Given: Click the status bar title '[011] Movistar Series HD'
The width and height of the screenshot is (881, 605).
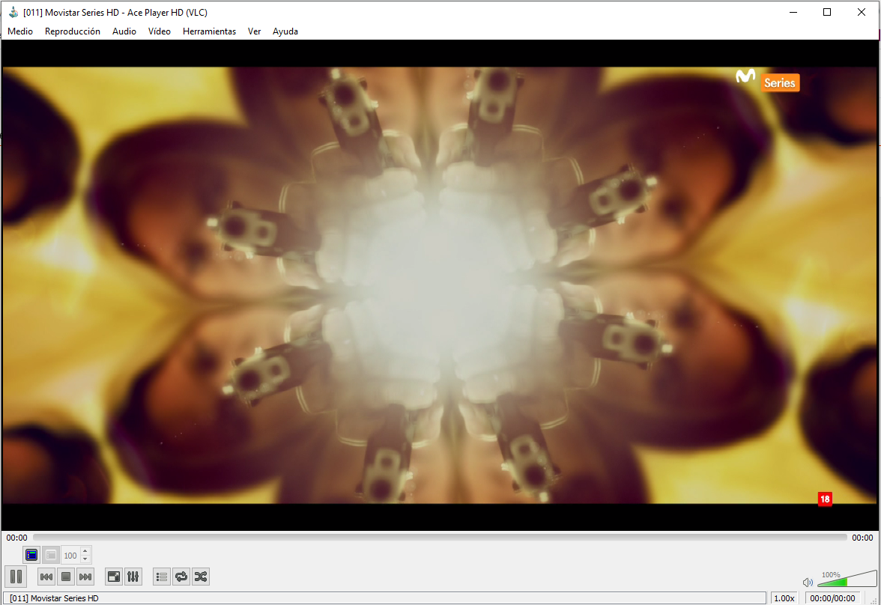Looking at the screenshot, I should (x=54, y=598).
